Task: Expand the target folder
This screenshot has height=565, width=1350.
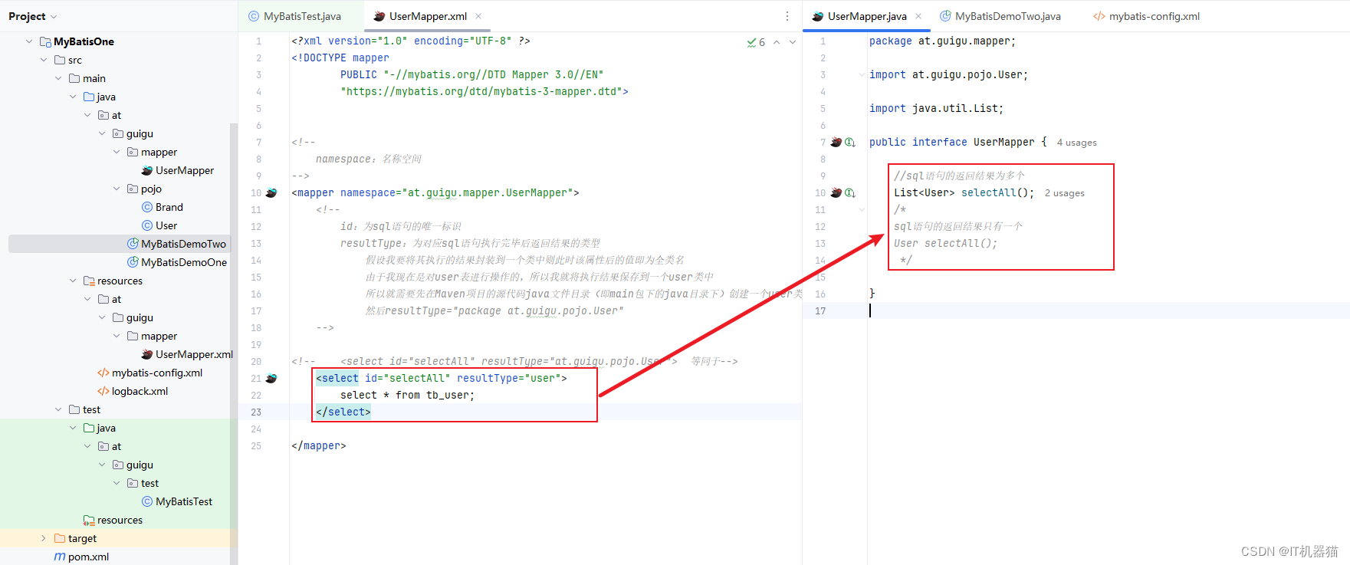Action: (x=44, y=538)
